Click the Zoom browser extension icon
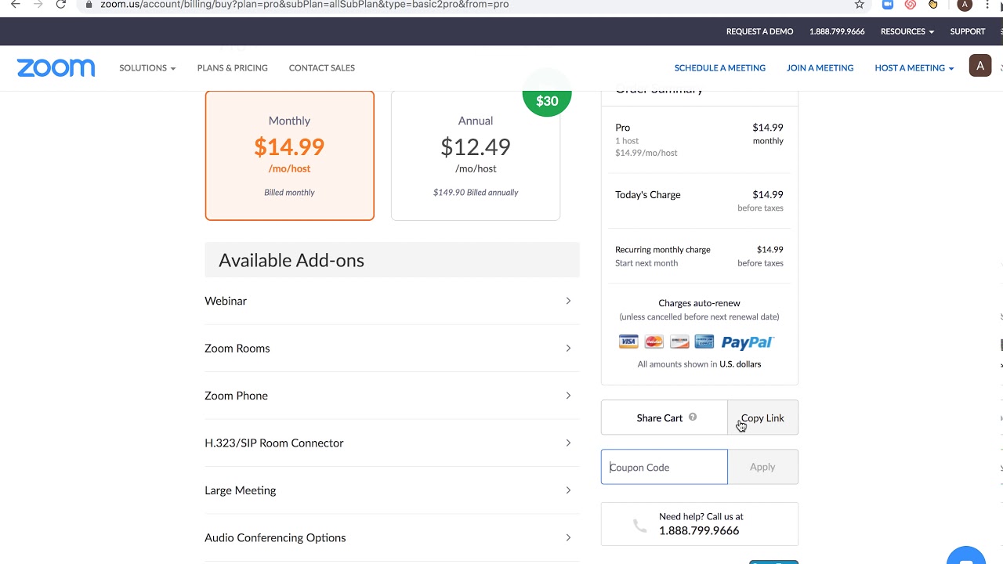 (888, 5)
